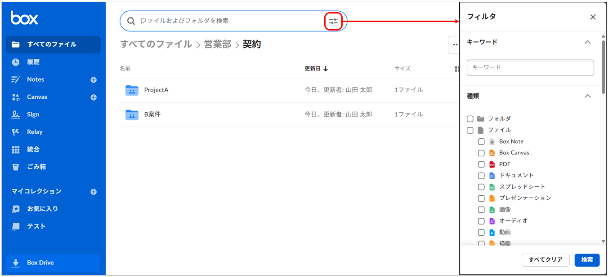Add a collection with マイコレクション plus icon
608x277 pixels.
94,192
